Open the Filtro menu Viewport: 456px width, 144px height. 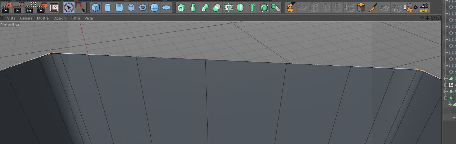point(76,18)
